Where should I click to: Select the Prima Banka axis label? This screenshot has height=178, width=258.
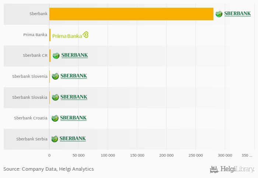point(35,35)
